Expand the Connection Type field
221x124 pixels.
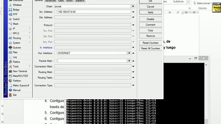pyautogui.click(x=133, y=85)
